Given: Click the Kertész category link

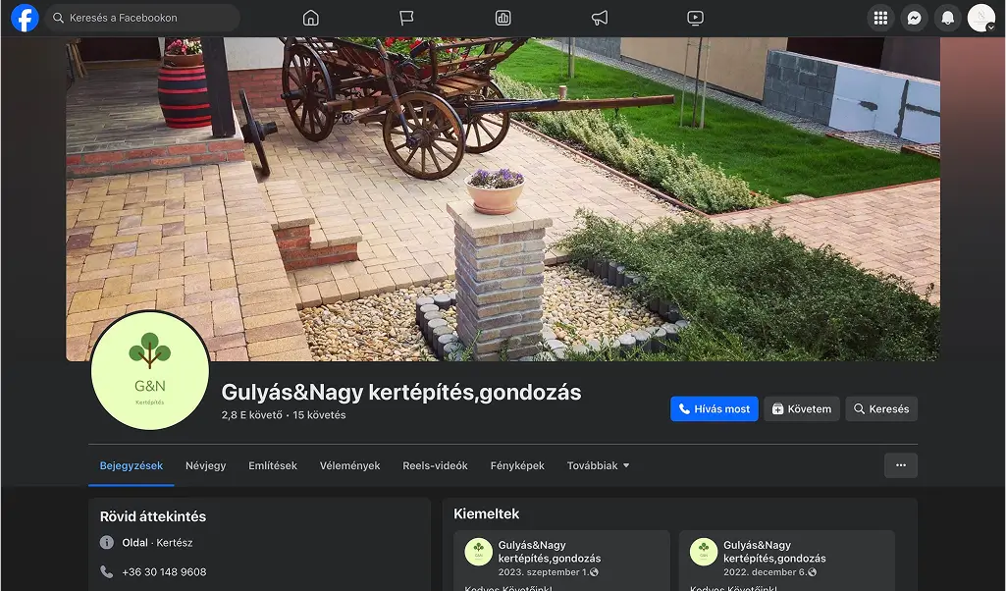Looking at the screenshot, I should (x=175, y=543).
